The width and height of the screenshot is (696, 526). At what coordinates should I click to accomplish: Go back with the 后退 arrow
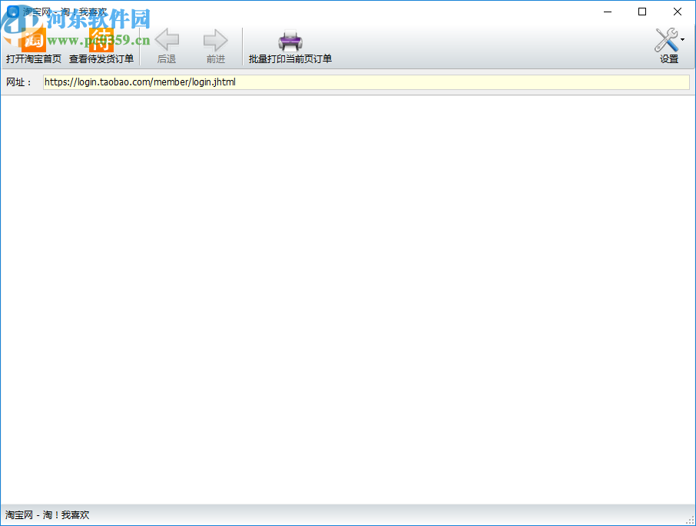pyautogui.click(x=167, y=46)
